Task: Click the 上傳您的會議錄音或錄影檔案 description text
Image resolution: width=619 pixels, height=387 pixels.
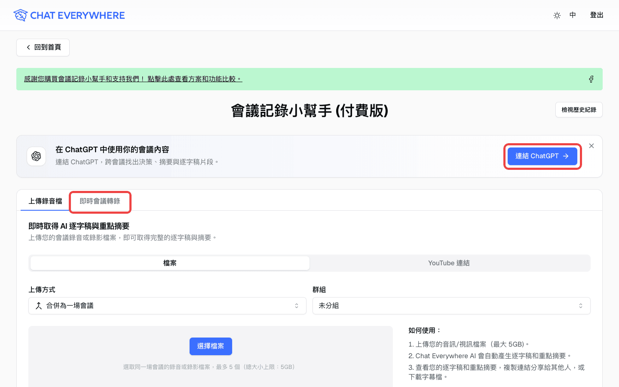Action: point(123,238)
